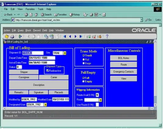
Task: Open the Designated User list dropdown
Action: click(45, 105)
